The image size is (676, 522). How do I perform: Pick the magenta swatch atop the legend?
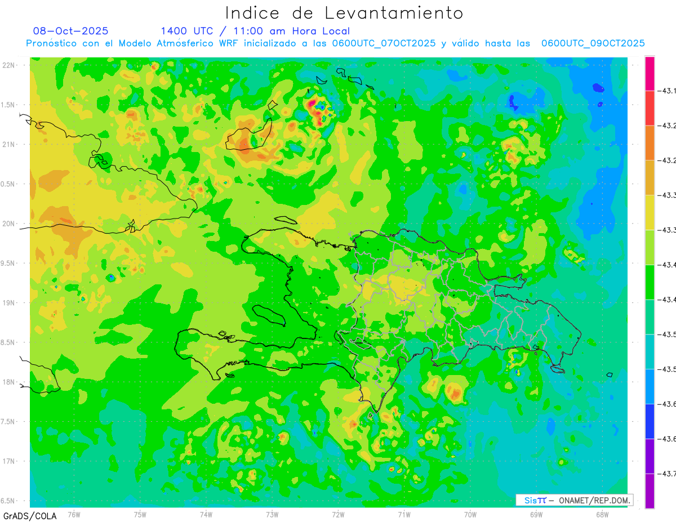coord(650,73)
